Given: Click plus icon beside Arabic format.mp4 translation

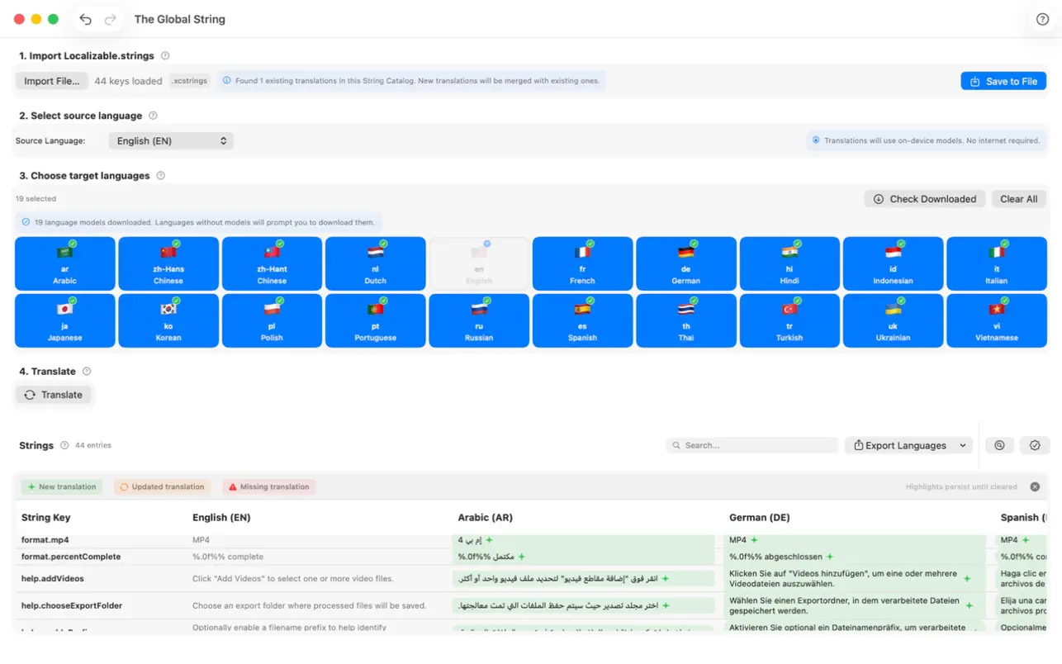Looking at the screenshot, I should coord(489,540).
